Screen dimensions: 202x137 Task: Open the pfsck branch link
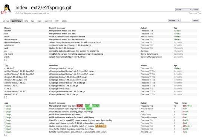[7, 57]
